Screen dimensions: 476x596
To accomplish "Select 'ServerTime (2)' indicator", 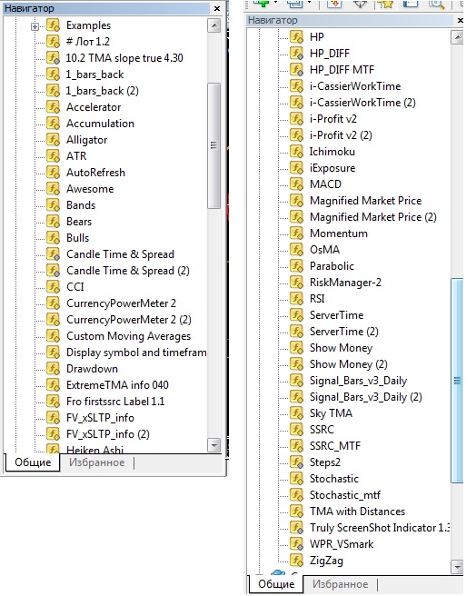I will pos(344,331).
